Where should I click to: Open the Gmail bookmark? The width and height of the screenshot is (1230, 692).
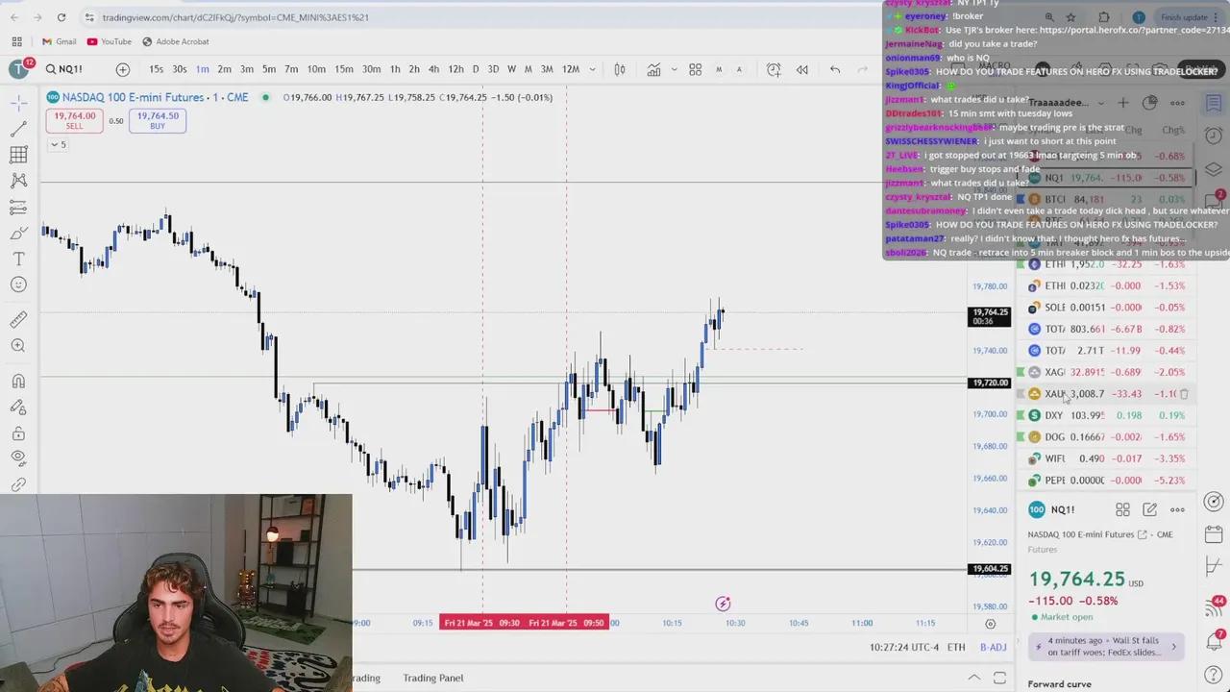coord(59,41)
